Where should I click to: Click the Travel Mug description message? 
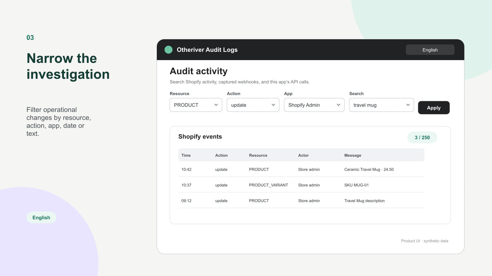click(x=364, y=201)
